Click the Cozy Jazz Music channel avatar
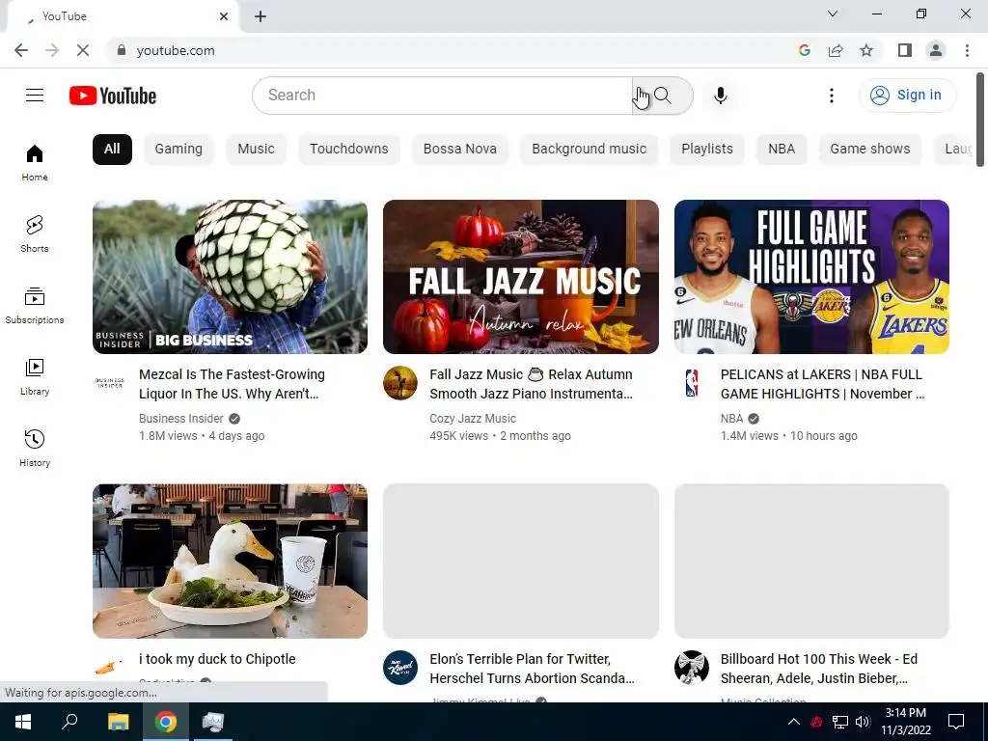 [x=400, y=382]
